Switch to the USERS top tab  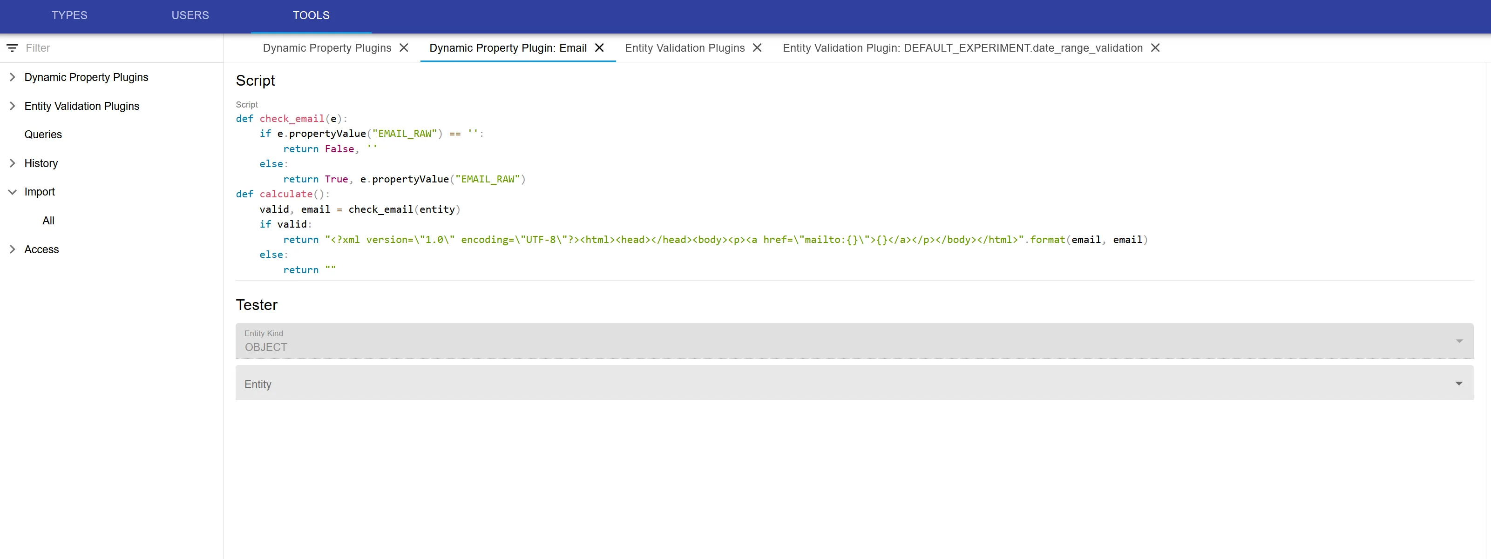tap(190, 16)
